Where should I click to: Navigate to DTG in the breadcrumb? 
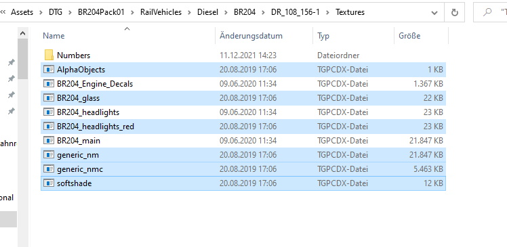[x=56, y=12]
